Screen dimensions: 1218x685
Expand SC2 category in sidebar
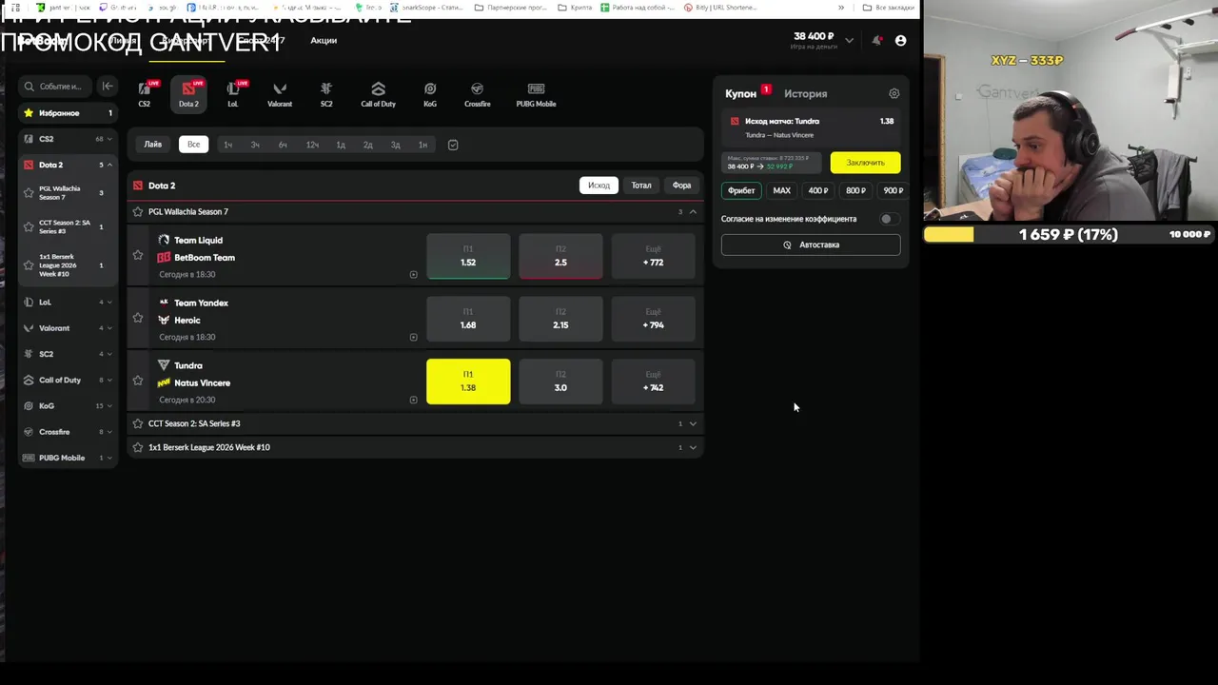pos(110,354)
